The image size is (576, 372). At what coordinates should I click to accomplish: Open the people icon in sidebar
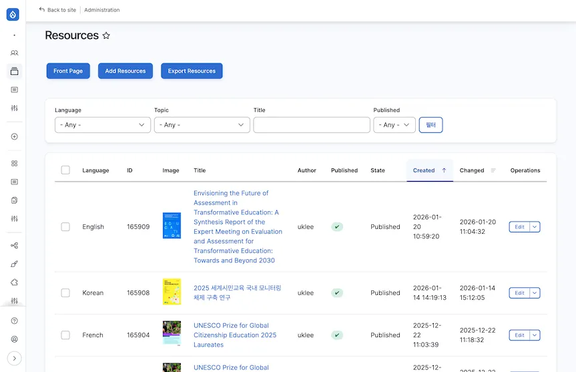[14, 53]
